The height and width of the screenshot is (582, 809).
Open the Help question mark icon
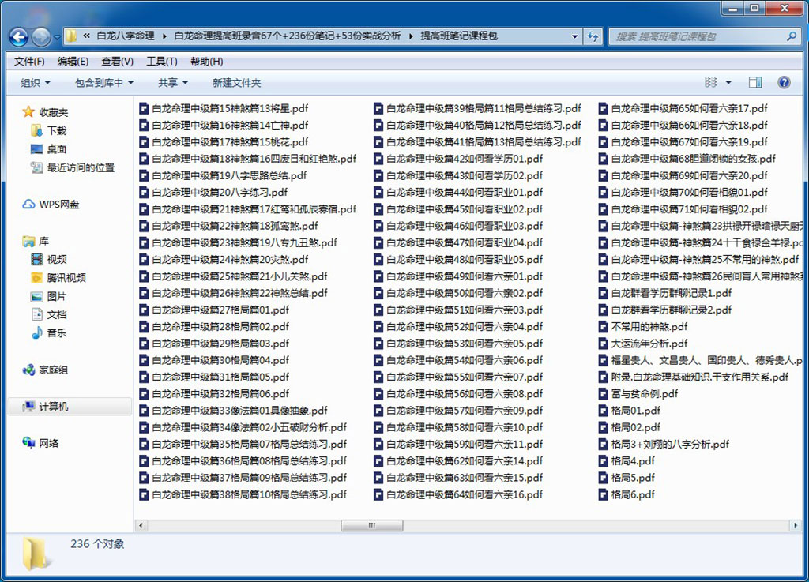784,82
